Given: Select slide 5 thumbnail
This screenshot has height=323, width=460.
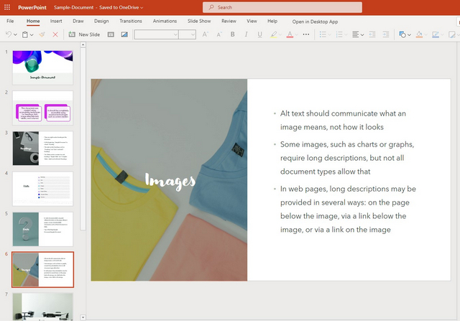Looking at the screenshot, I should pos(43,229).
